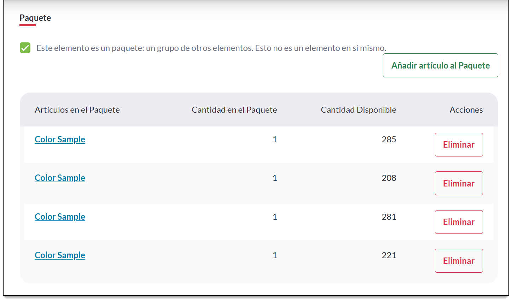Screen dimensions: 512x302
Task: Open the Color Sample link with 281 available
Action: [x=60, y=217]
